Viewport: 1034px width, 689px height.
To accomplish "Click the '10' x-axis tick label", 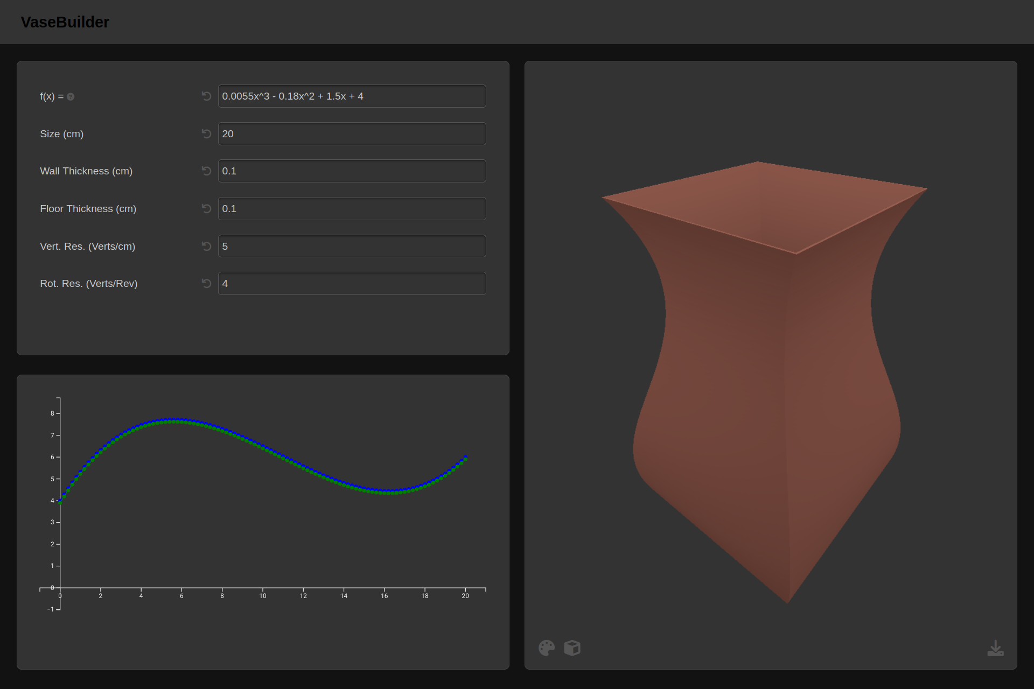I will 263,596.
